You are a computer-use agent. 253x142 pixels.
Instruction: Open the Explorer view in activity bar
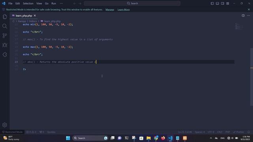point(5,17)
